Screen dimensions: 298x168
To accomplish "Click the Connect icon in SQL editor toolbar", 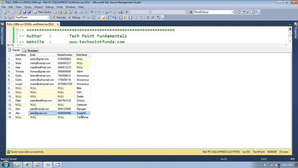I will [x=5, y=18].
